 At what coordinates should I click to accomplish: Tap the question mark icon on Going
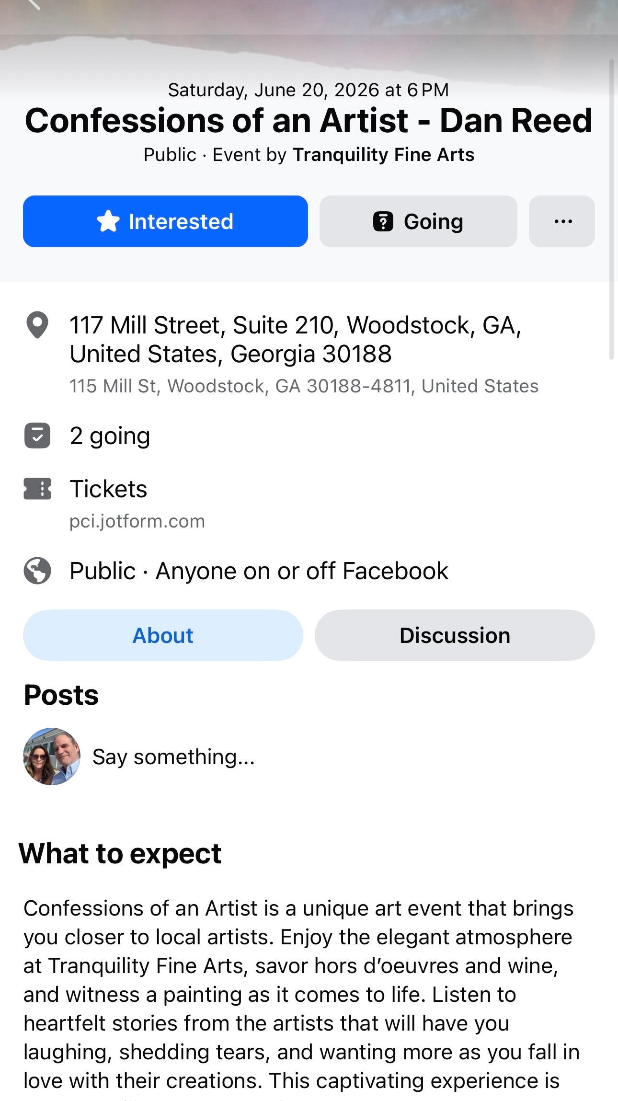383,221
